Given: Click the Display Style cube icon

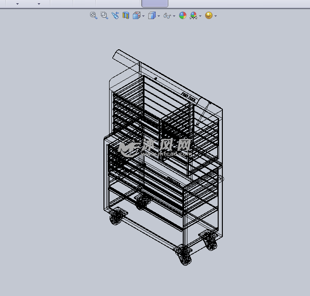Looking at the screenshot, I should click(152, 15).
